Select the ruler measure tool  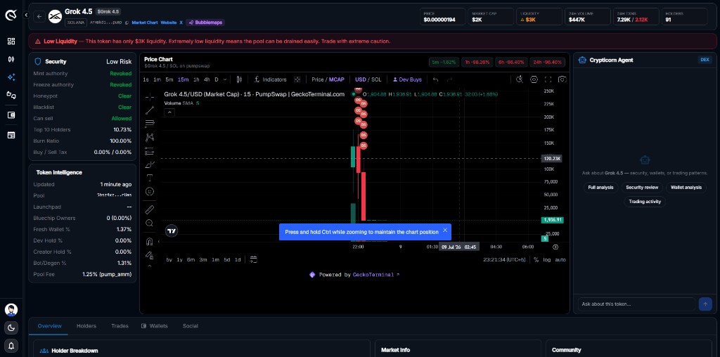tap(149, 209)
